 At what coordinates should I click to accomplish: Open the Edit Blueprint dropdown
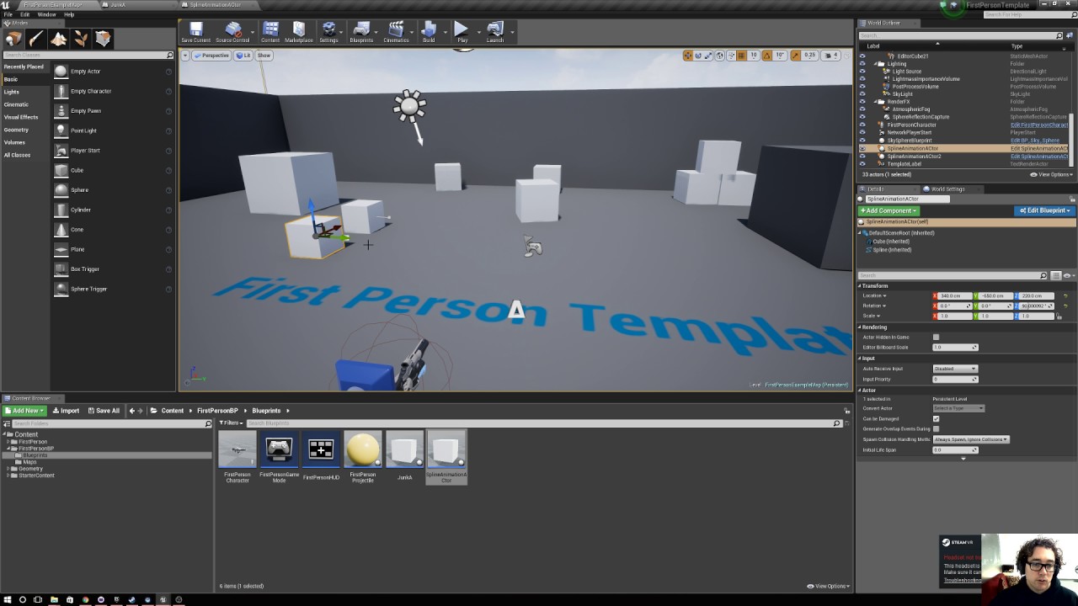point(1045,210)
